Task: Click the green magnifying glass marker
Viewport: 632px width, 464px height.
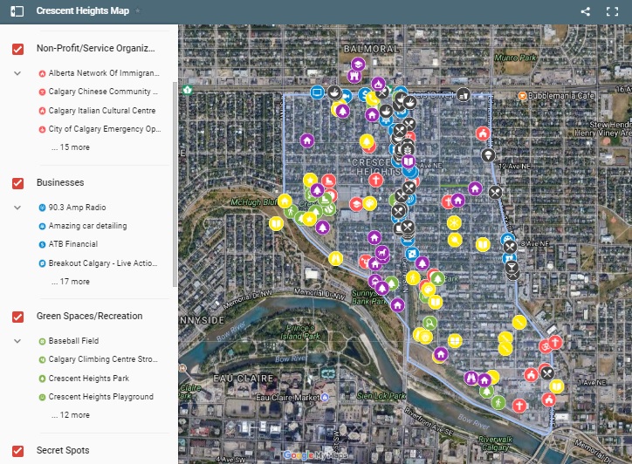Action: (429, 323)
